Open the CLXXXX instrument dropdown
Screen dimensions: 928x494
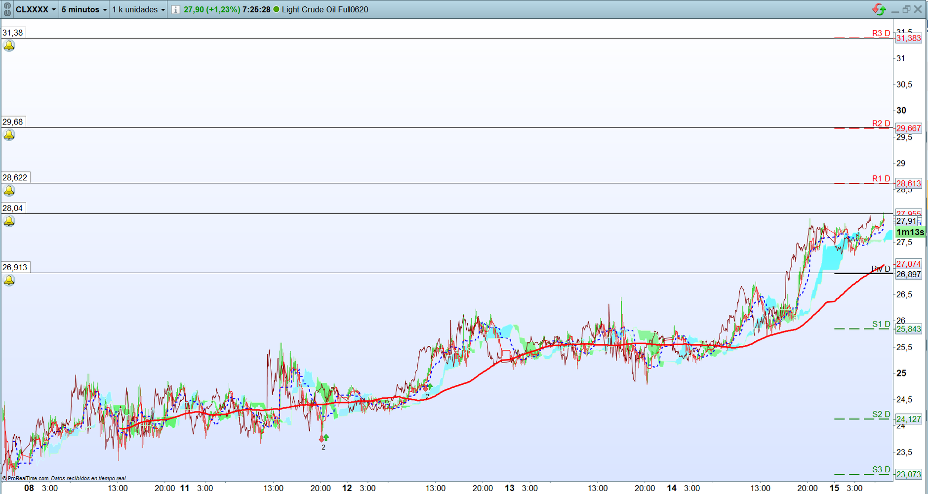pos(36,9)
